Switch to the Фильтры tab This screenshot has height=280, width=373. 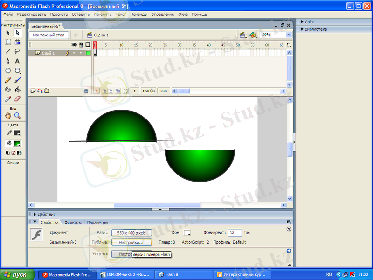(73, 222)
